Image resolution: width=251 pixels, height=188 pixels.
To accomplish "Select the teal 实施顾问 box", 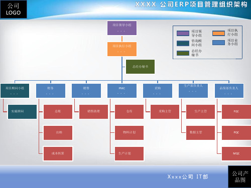I will tap(22, 112).
